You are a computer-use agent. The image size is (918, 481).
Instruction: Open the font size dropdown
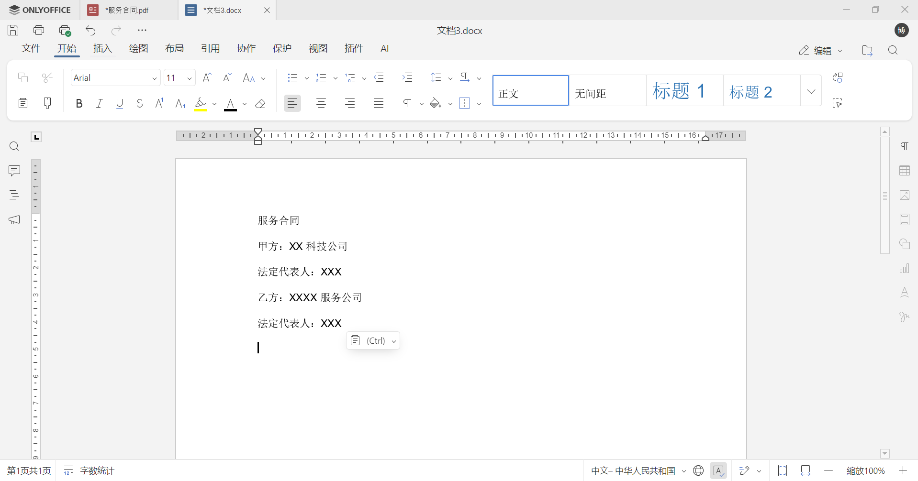(190, 77)
